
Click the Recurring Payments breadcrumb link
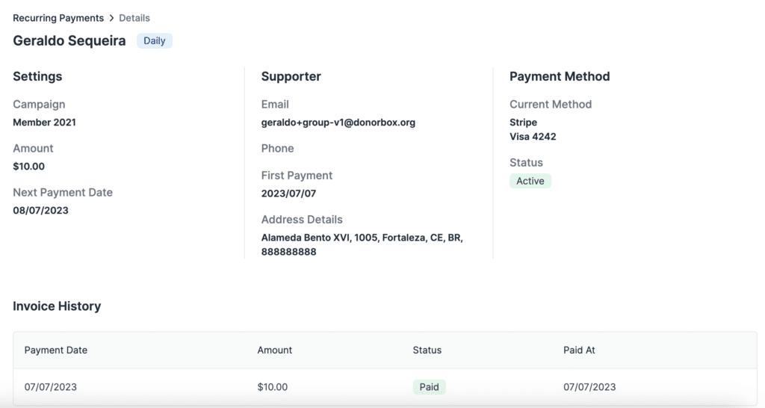point(58,18)
